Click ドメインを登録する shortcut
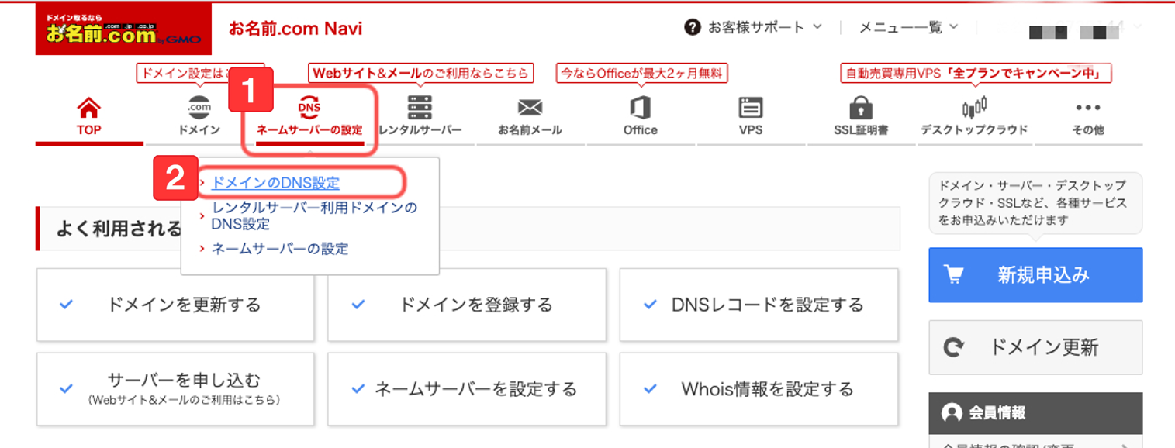Image resolution: width=1175 pixels, height=448 pixels. coord(467,305)
